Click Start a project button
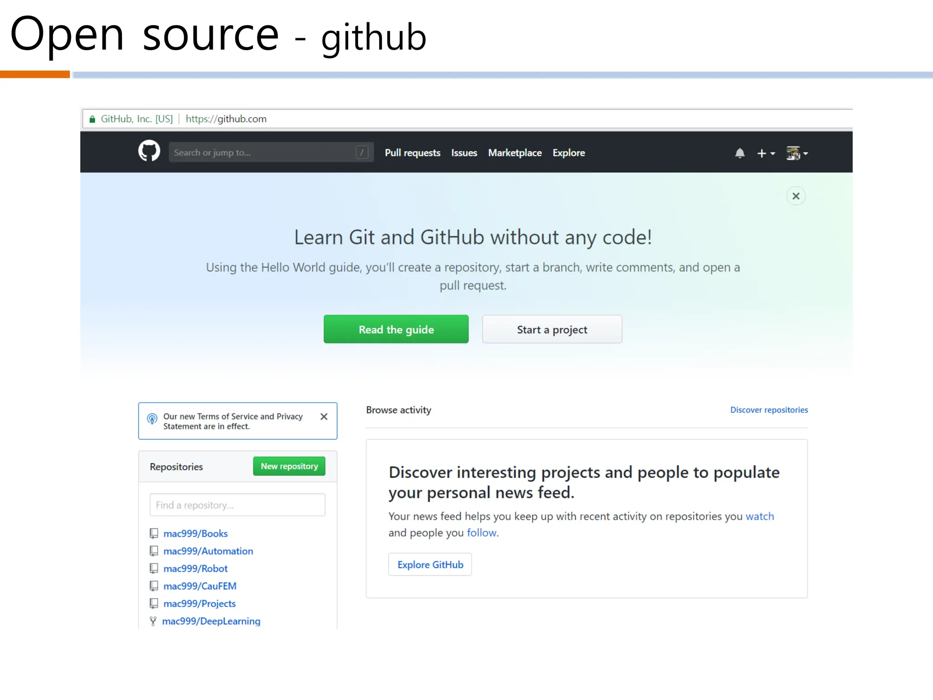Screen dimensions: 933x700 (552, 329)
